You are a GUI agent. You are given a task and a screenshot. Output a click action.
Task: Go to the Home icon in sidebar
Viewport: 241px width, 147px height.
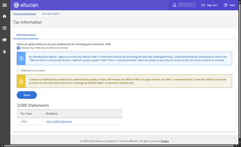(5, 16)
